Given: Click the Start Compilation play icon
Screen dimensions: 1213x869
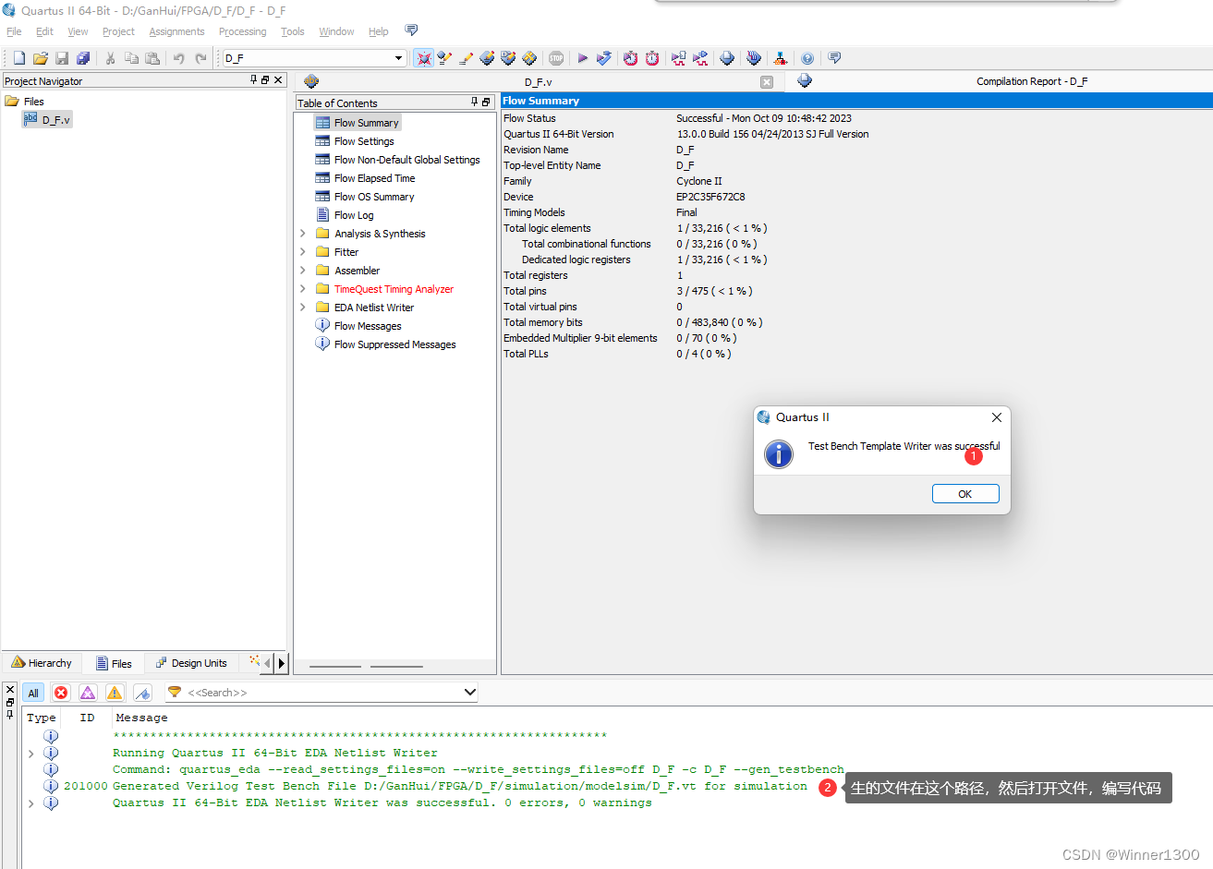Looking at the screenshot, I should point(583,58).
